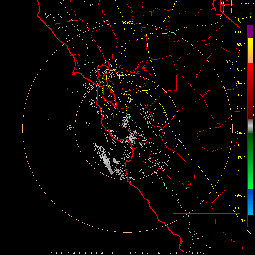Click the 'SUPER-RESOLUTION BASE VELOCITY' caption text

tap(89, 253)
